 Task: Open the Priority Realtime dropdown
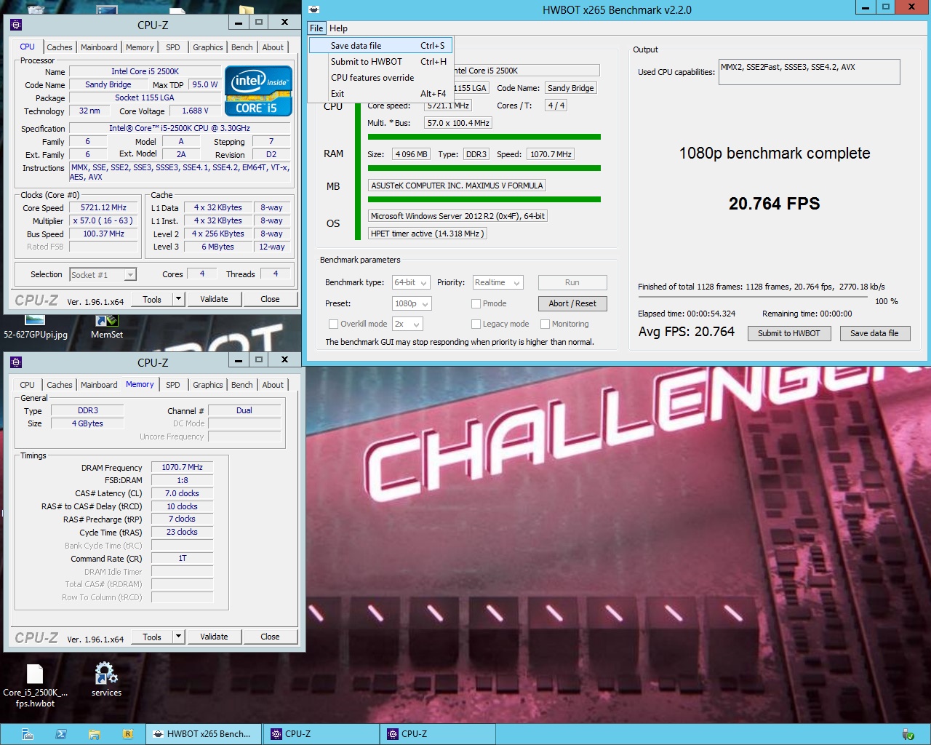tap(498, 282)
